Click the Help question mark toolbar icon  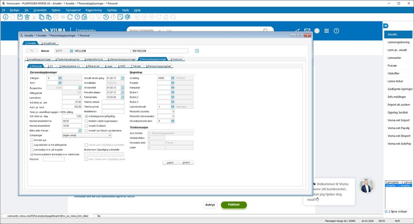click(x=77, y=17)
